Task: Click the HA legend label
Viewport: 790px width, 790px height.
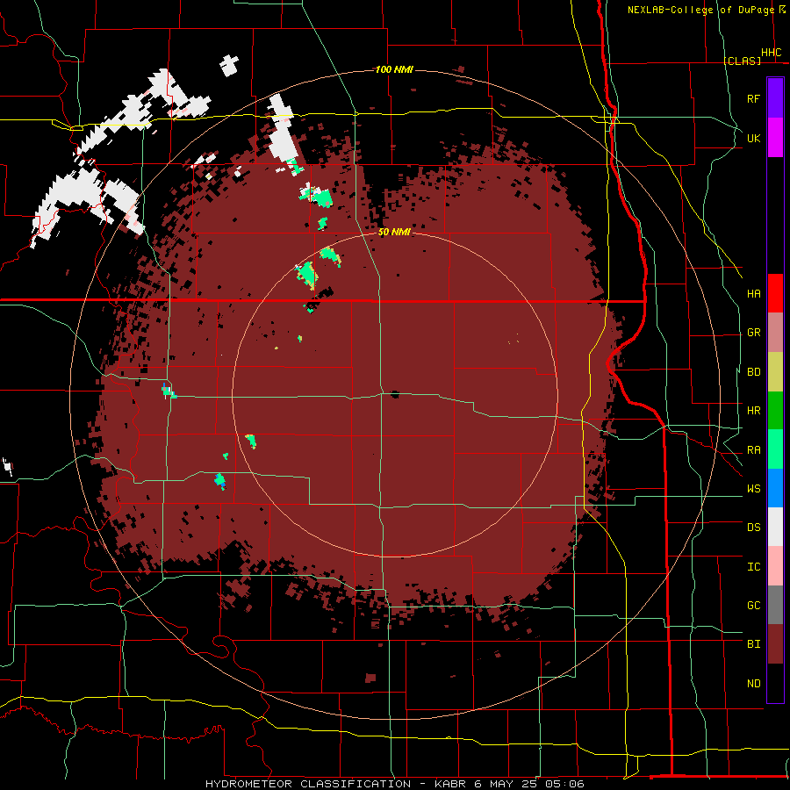Action: (x=754, y=294)
